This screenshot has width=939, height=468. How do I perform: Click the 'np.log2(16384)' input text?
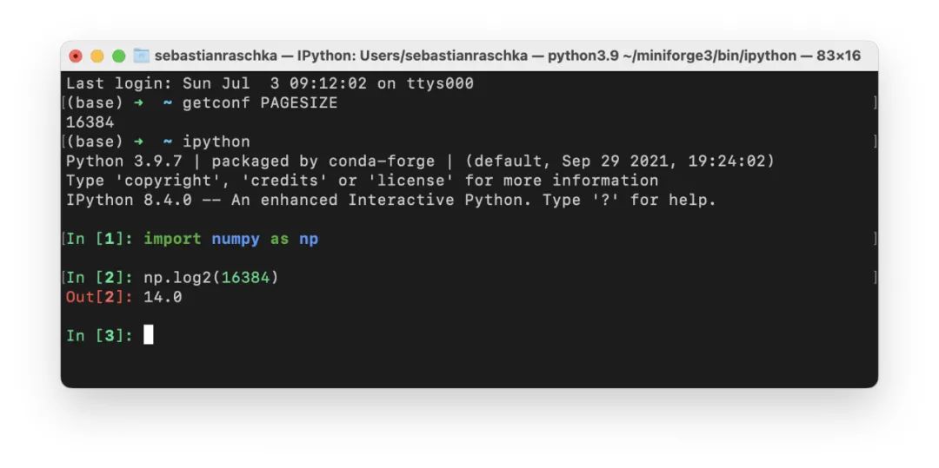click(x=211, y=278)
